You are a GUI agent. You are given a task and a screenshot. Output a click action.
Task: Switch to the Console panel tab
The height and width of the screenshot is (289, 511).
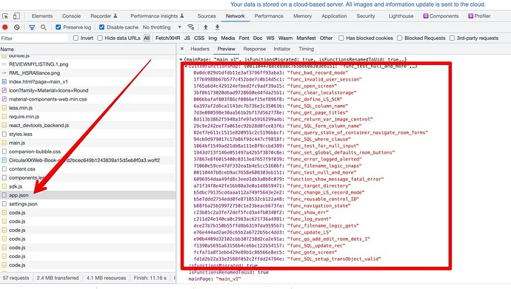click(71, 16)
